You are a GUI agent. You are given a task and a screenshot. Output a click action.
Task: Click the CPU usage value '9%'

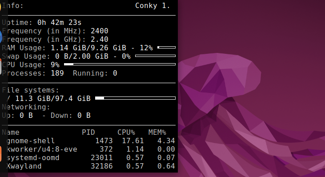pos(55,65)
